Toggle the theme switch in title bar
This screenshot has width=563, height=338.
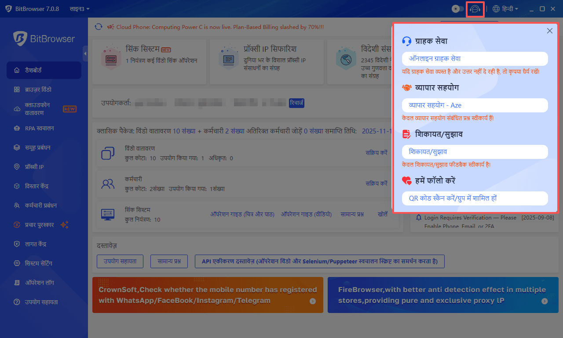pos(458,9)
